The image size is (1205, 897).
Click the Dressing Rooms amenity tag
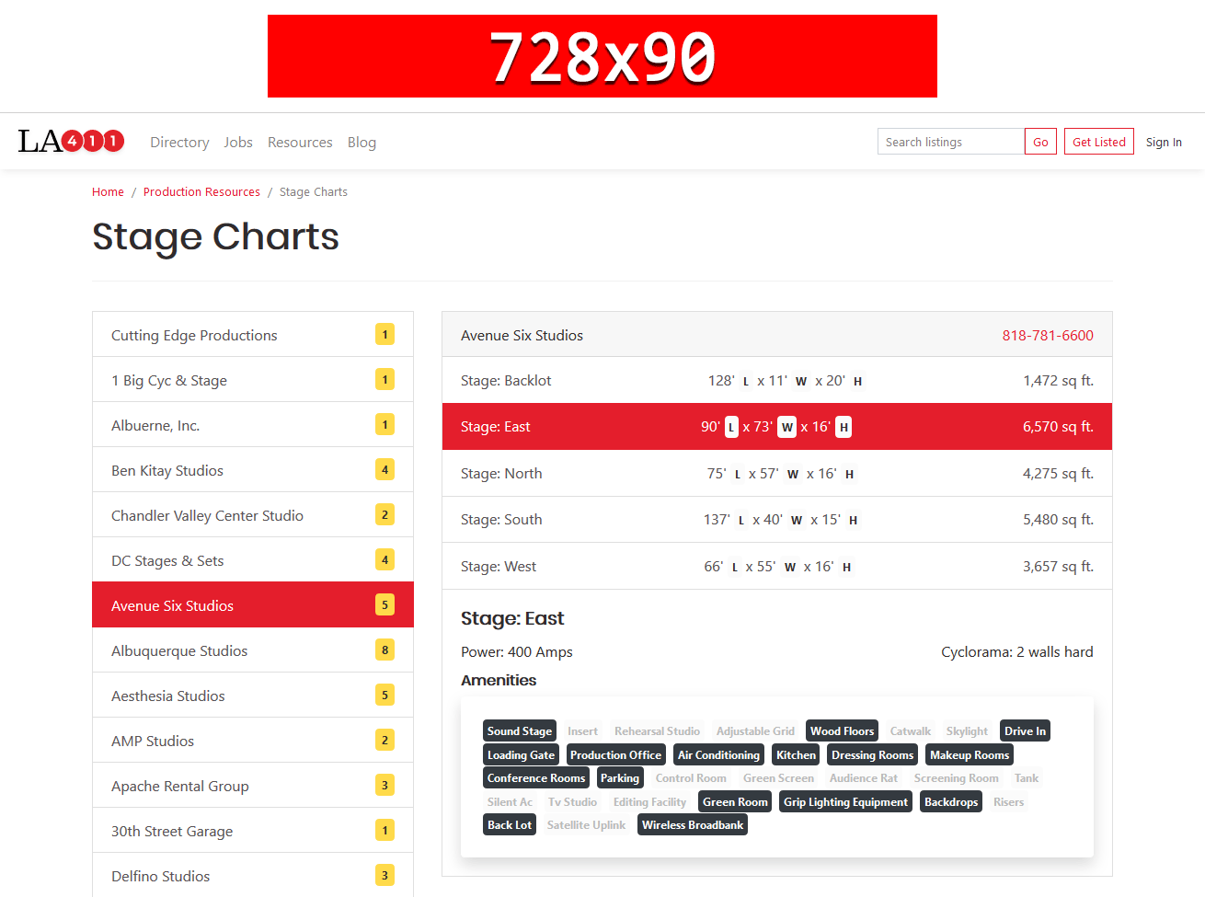(x=872, y=754)
